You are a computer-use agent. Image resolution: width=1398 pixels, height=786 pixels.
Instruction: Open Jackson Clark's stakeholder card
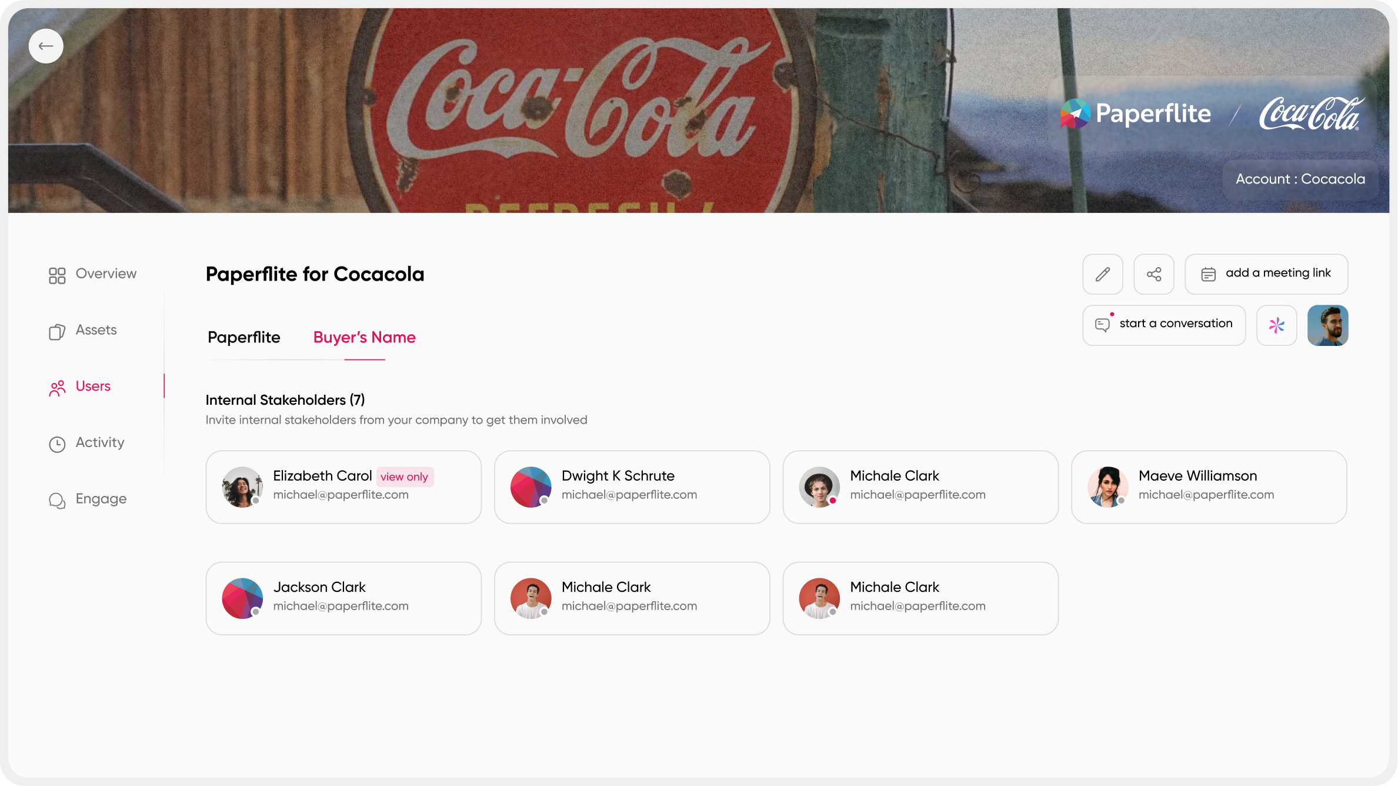(x=343, y=598)
